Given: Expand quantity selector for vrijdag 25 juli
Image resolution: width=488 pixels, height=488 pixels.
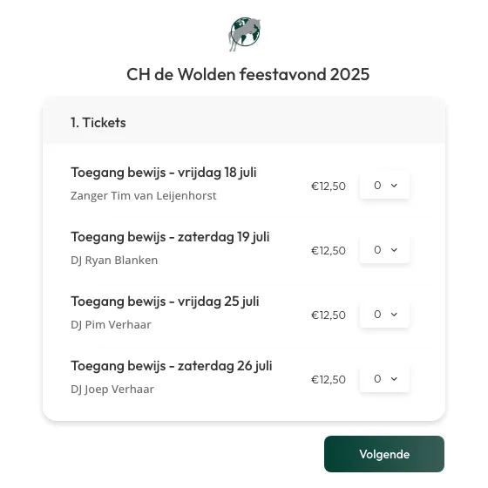Looking at the screenshot, I should click(x=384, y=315).
